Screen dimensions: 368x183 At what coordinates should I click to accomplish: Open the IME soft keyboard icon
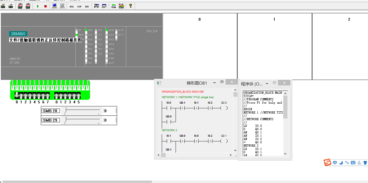coord(353,163)
